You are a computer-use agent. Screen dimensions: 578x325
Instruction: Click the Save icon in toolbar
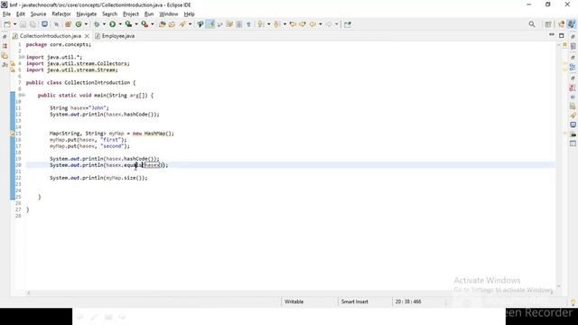tap(23, 24)
